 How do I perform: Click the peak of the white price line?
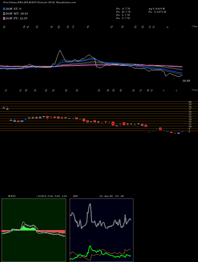pos(60,50)
